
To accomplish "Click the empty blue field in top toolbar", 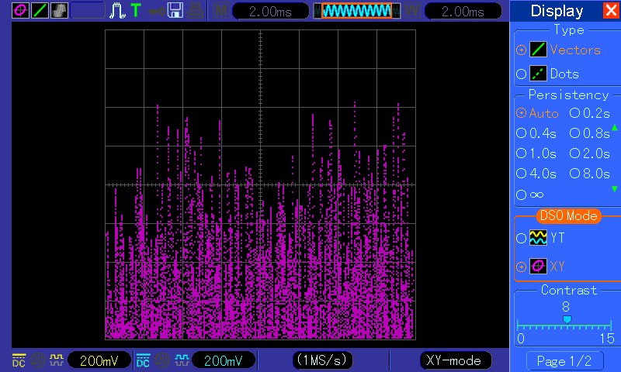I will coord(88,10).
